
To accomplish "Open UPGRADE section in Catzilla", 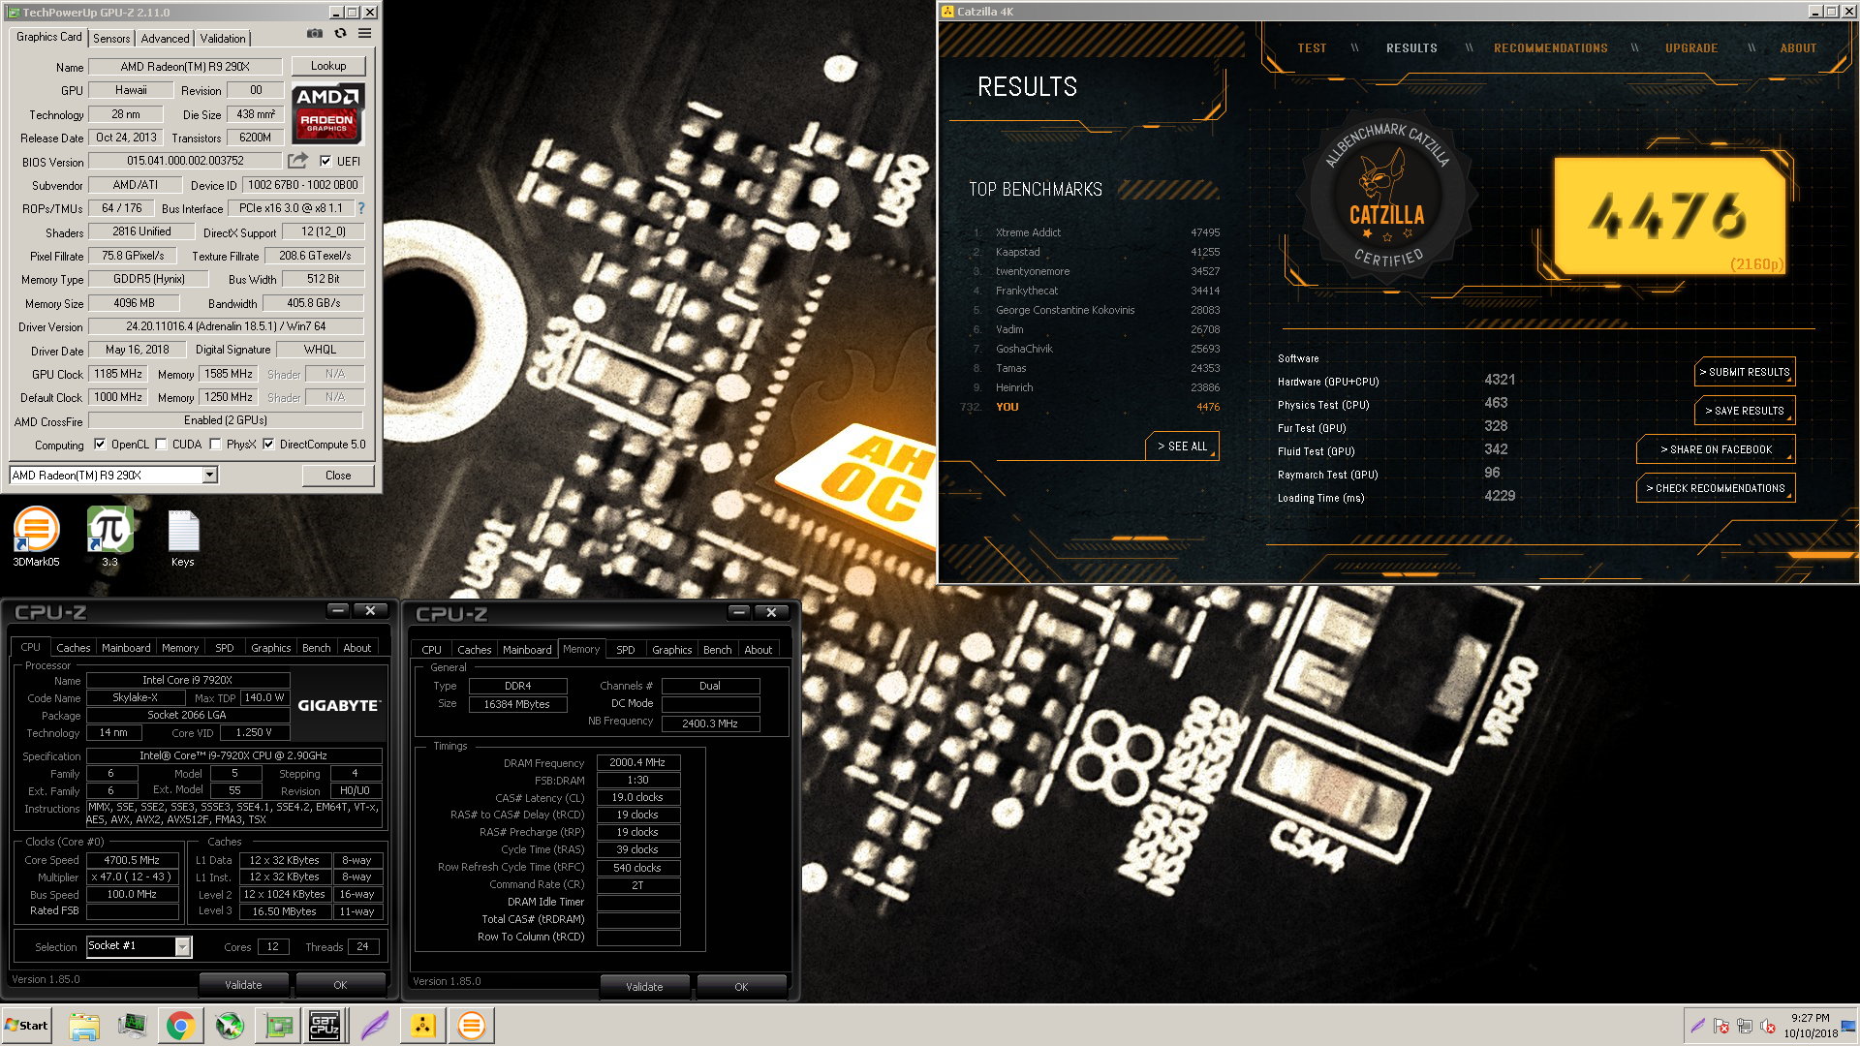I will coord(1691,48).
